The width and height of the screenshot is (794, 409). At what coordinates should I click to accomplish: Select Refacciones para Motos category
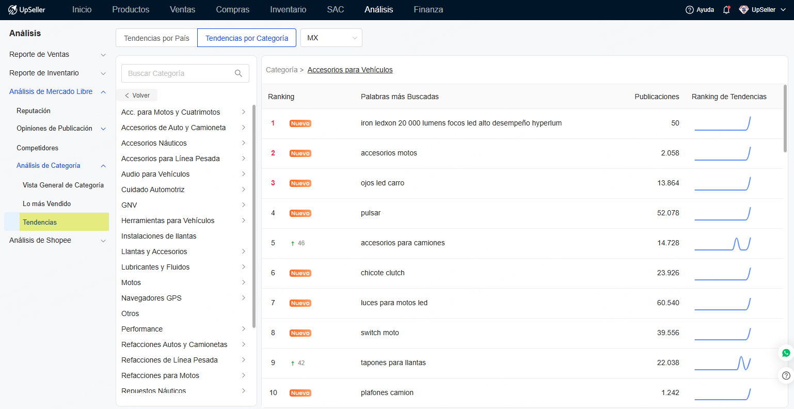click(x=160, y=375)
